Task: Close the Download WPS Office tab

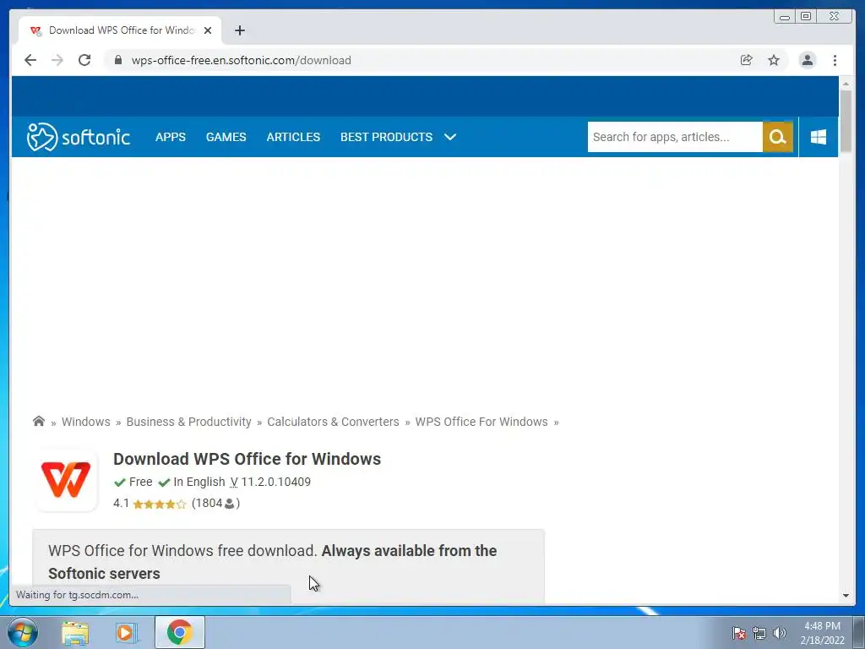Action: pyautogui.click(x=208, y=30)
